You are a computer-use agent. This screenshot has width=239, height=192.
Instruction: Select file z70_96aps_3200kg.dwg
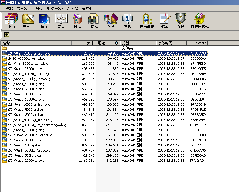tap(105, 140)
